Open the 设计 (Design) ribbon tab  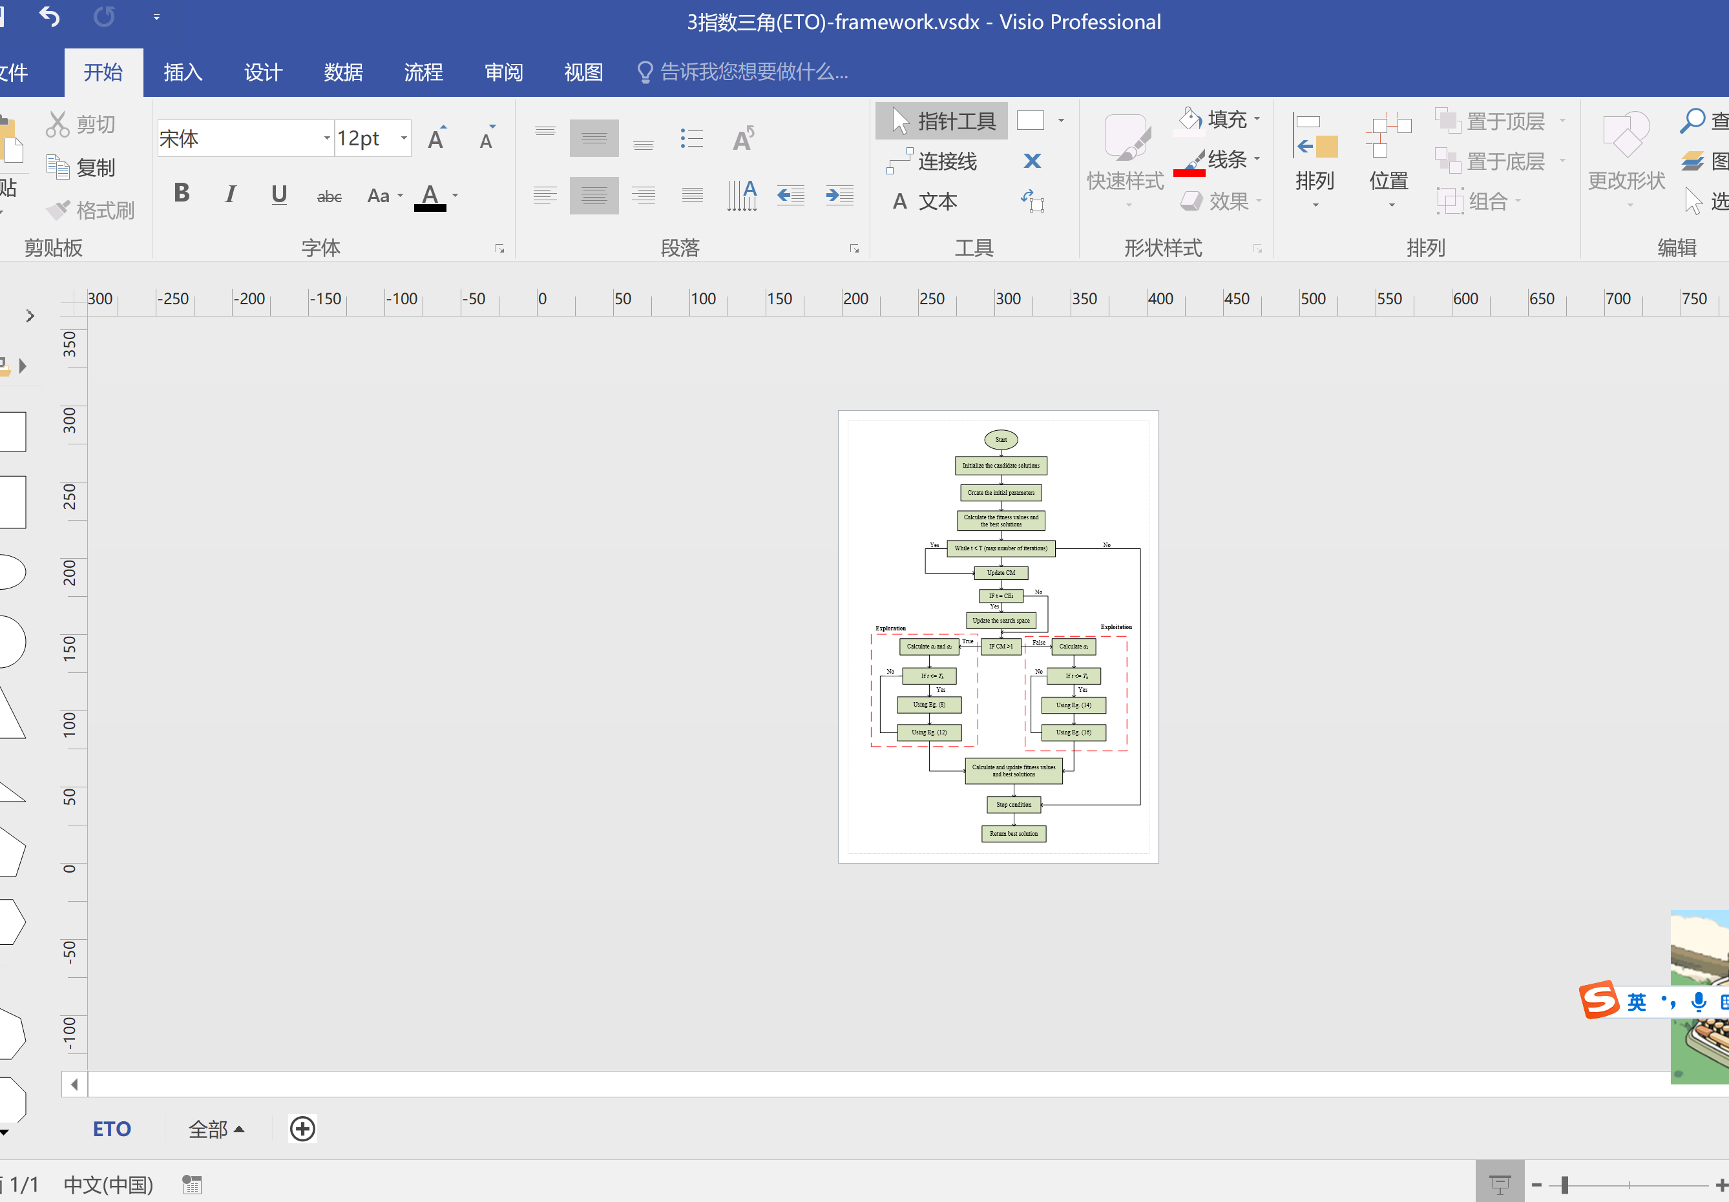[263, 72]
